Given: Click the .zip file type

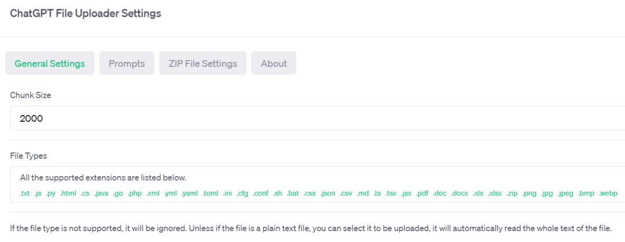Looking at the screenshot, I should tap(512, 193).
